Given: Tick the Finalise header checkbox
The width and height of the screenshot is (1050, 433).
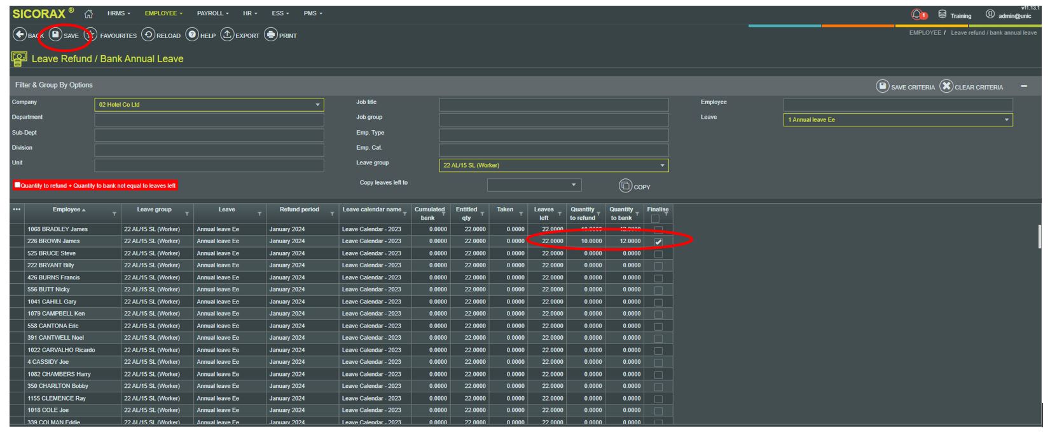Looking at the screenshot, I should (654, 218).
